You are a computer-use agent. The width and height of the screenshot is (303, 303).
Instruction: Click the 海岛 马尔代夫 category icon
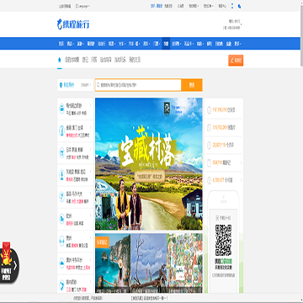click(x=61, y=197)
